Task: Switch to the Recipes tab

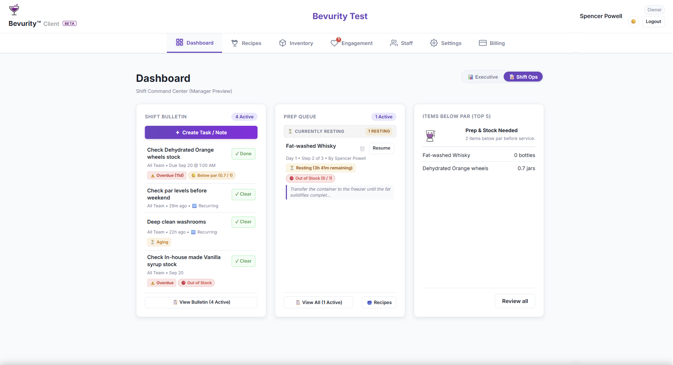Action: tap(246, 43)
